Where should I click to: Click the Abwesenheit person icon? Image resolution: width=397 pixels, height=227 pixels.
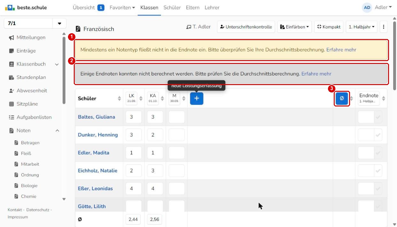[11, 91]
